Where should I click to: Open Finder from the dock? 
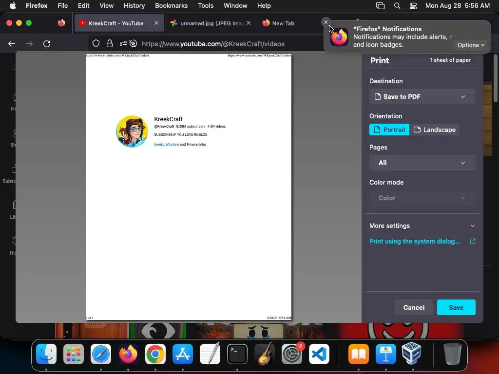(46, 354)
